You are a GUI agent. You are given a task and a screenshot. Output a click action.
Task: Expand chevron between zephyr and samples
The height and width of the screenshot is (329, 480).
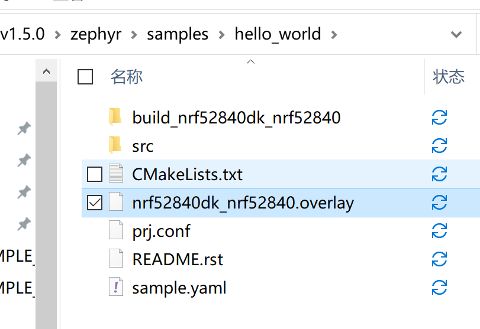point(134,34)
